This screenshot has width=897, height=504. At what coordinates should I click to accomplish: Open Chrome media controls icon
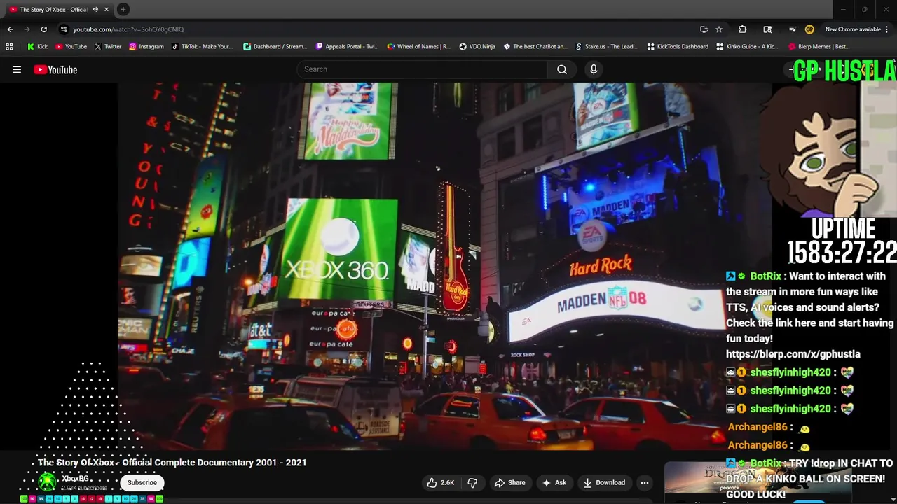point(793,29)
